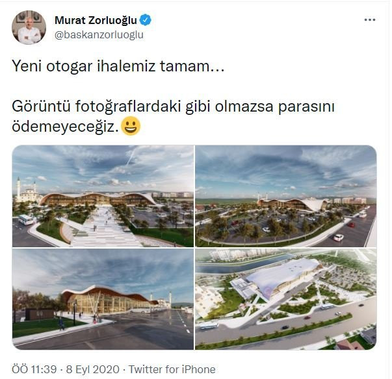392x379 pixels.
Task: Open the three-dot more options menu
Action: [370, 19]
